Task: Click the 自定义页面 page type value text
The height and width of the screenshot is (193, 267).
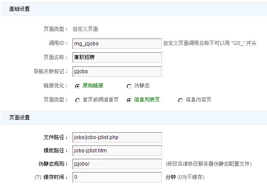Action: [x=85, y=29]
